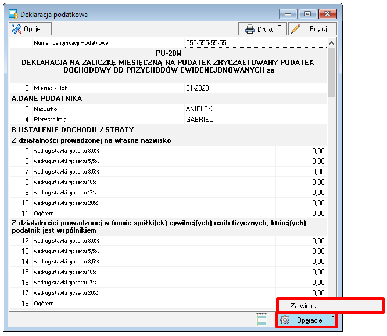Select row 11 Ogółem value
The width and height of the screenshot is (387, 336).
(x=302, y=213)
